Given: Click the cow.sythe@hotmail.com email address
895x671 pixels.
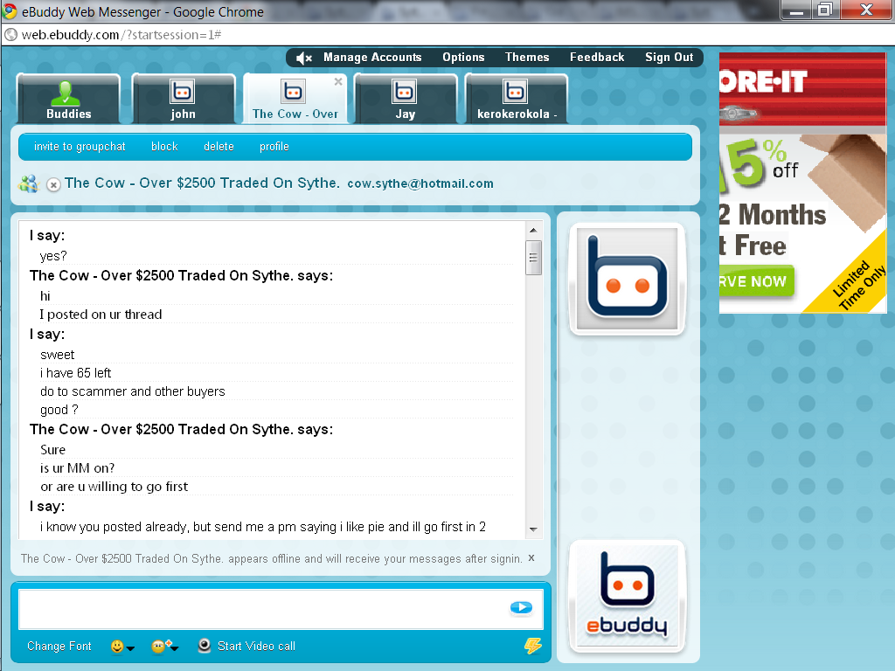Looking at the screenshot, I should click(420, 183).
